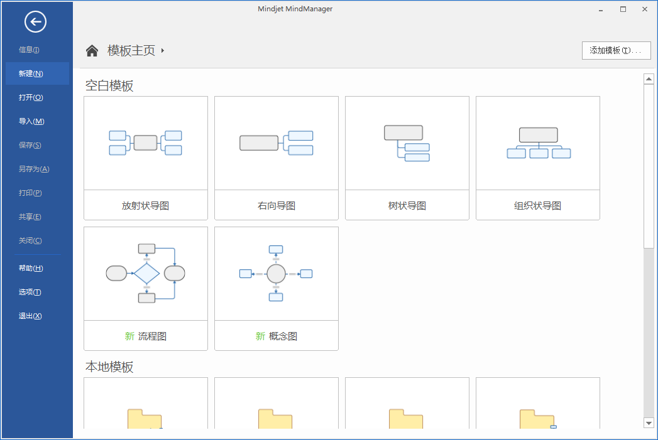Select the 组织状导图 template diagram
The height and width of the screenshot is (440, 658).
[x=538, y=143]
